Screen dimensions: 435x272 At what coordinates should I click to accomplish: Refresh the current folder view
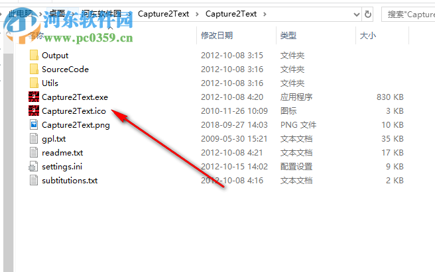point(368,14)
